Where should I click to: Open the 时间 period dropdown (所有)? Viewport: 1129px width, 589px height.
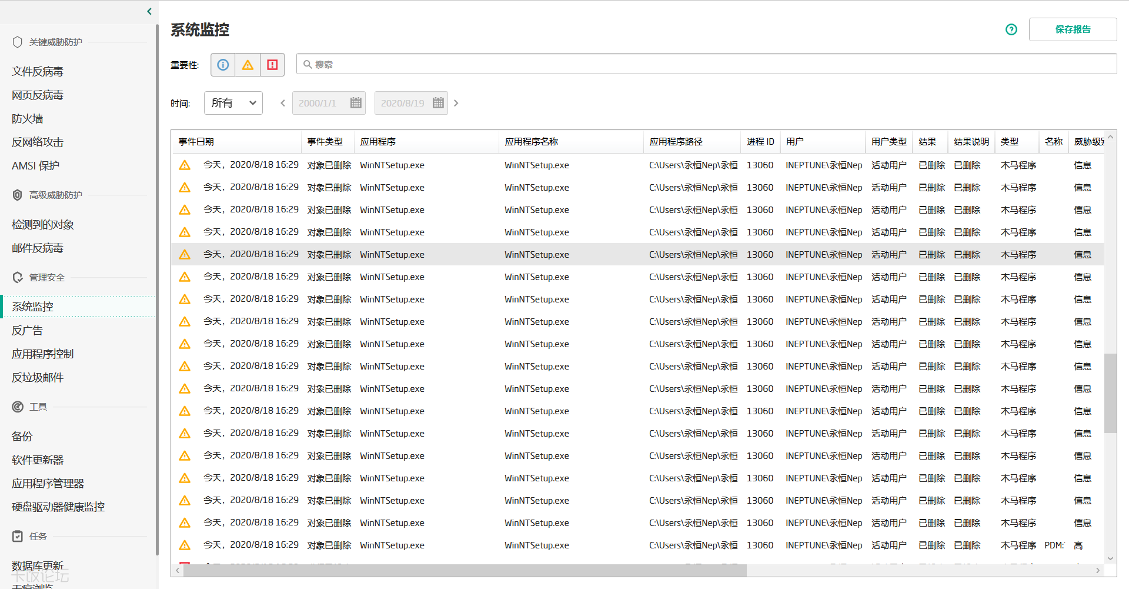[233, 103]
